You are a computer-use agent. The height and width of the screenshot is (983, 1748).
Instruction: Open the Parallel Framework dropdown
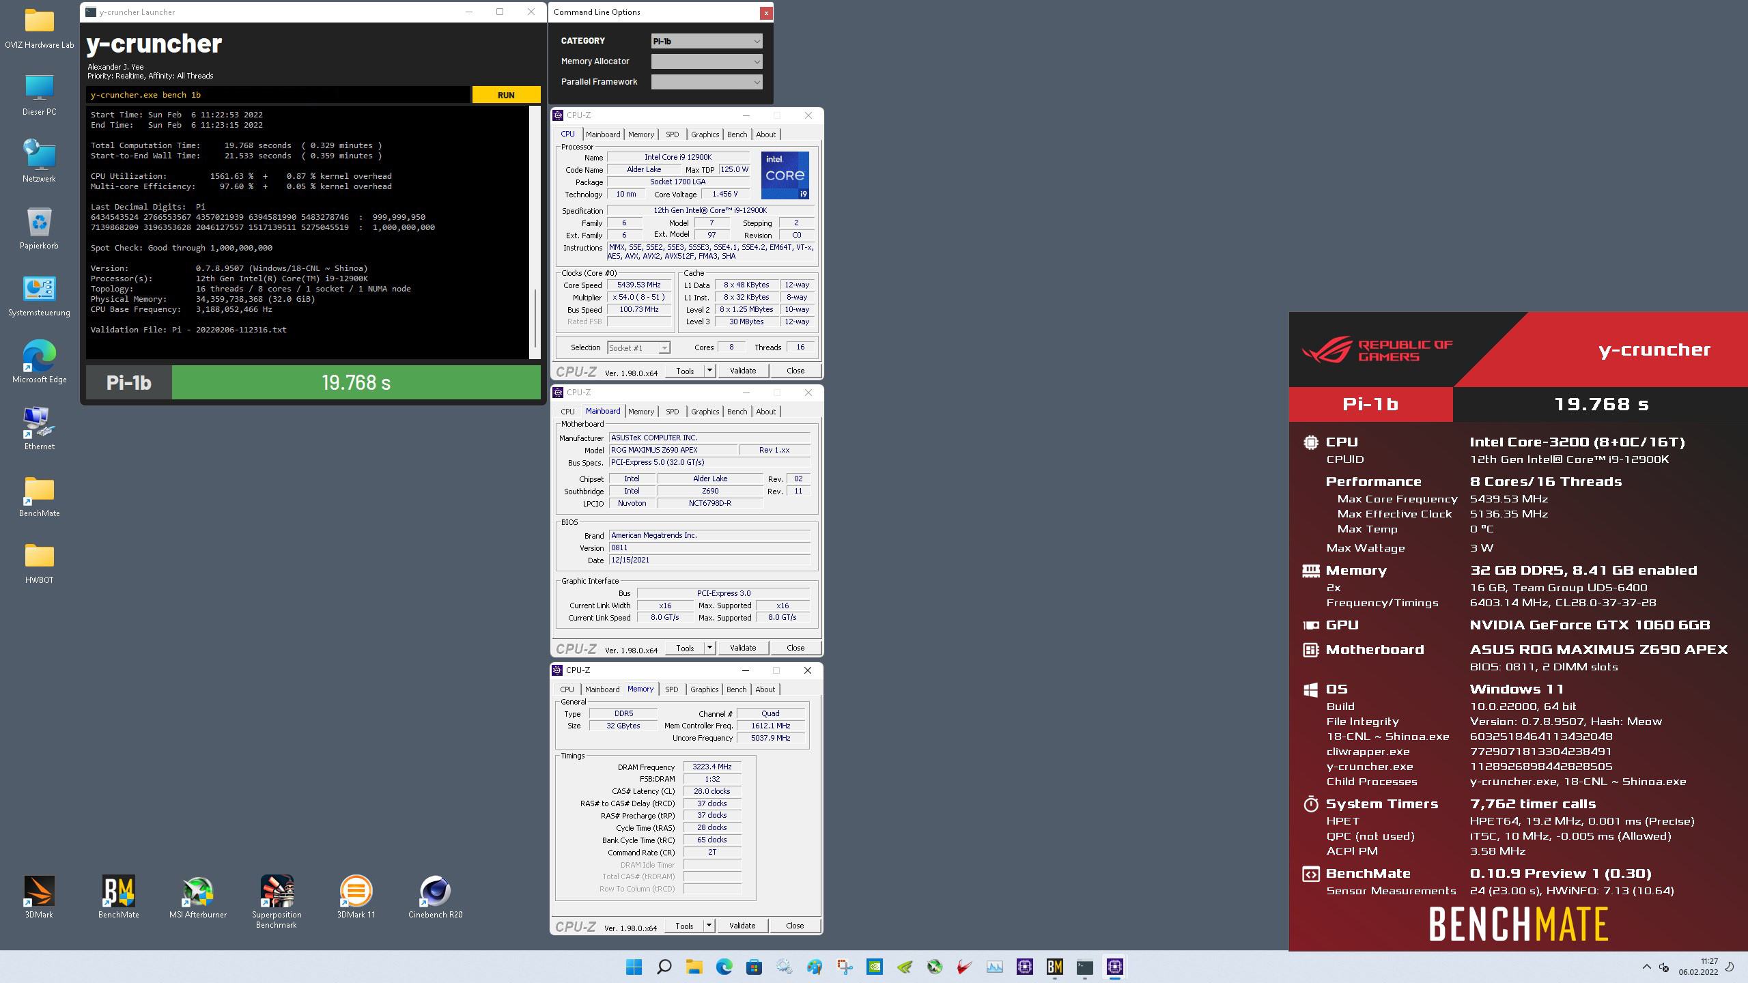pos(707,82)
